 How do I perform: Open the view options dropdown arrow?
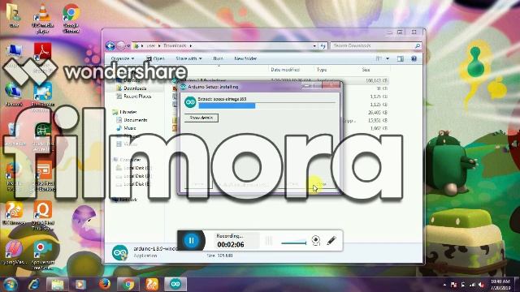pyautogui.click(x=388, y=58)
